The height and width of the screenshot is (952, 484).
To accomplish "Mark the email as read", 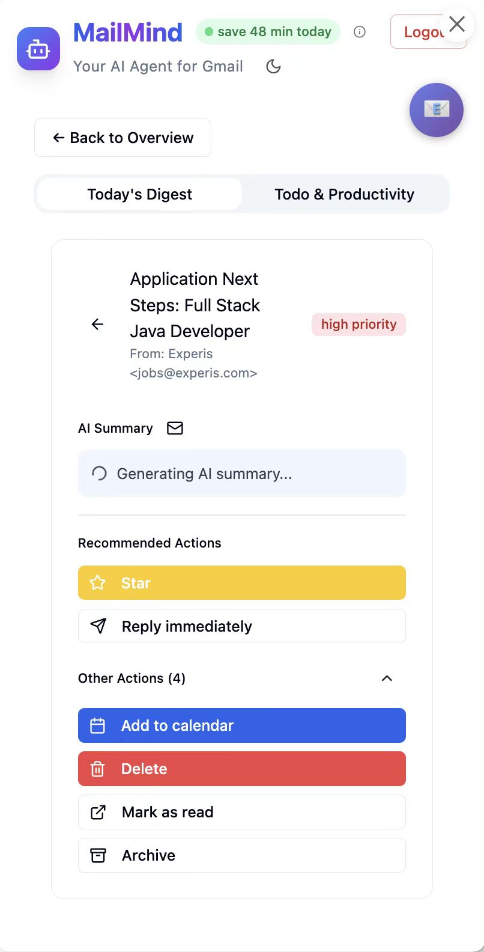I will click(242, 812).
